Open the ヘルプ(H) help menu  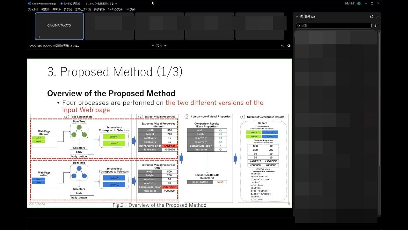click(x=130, y=10)
